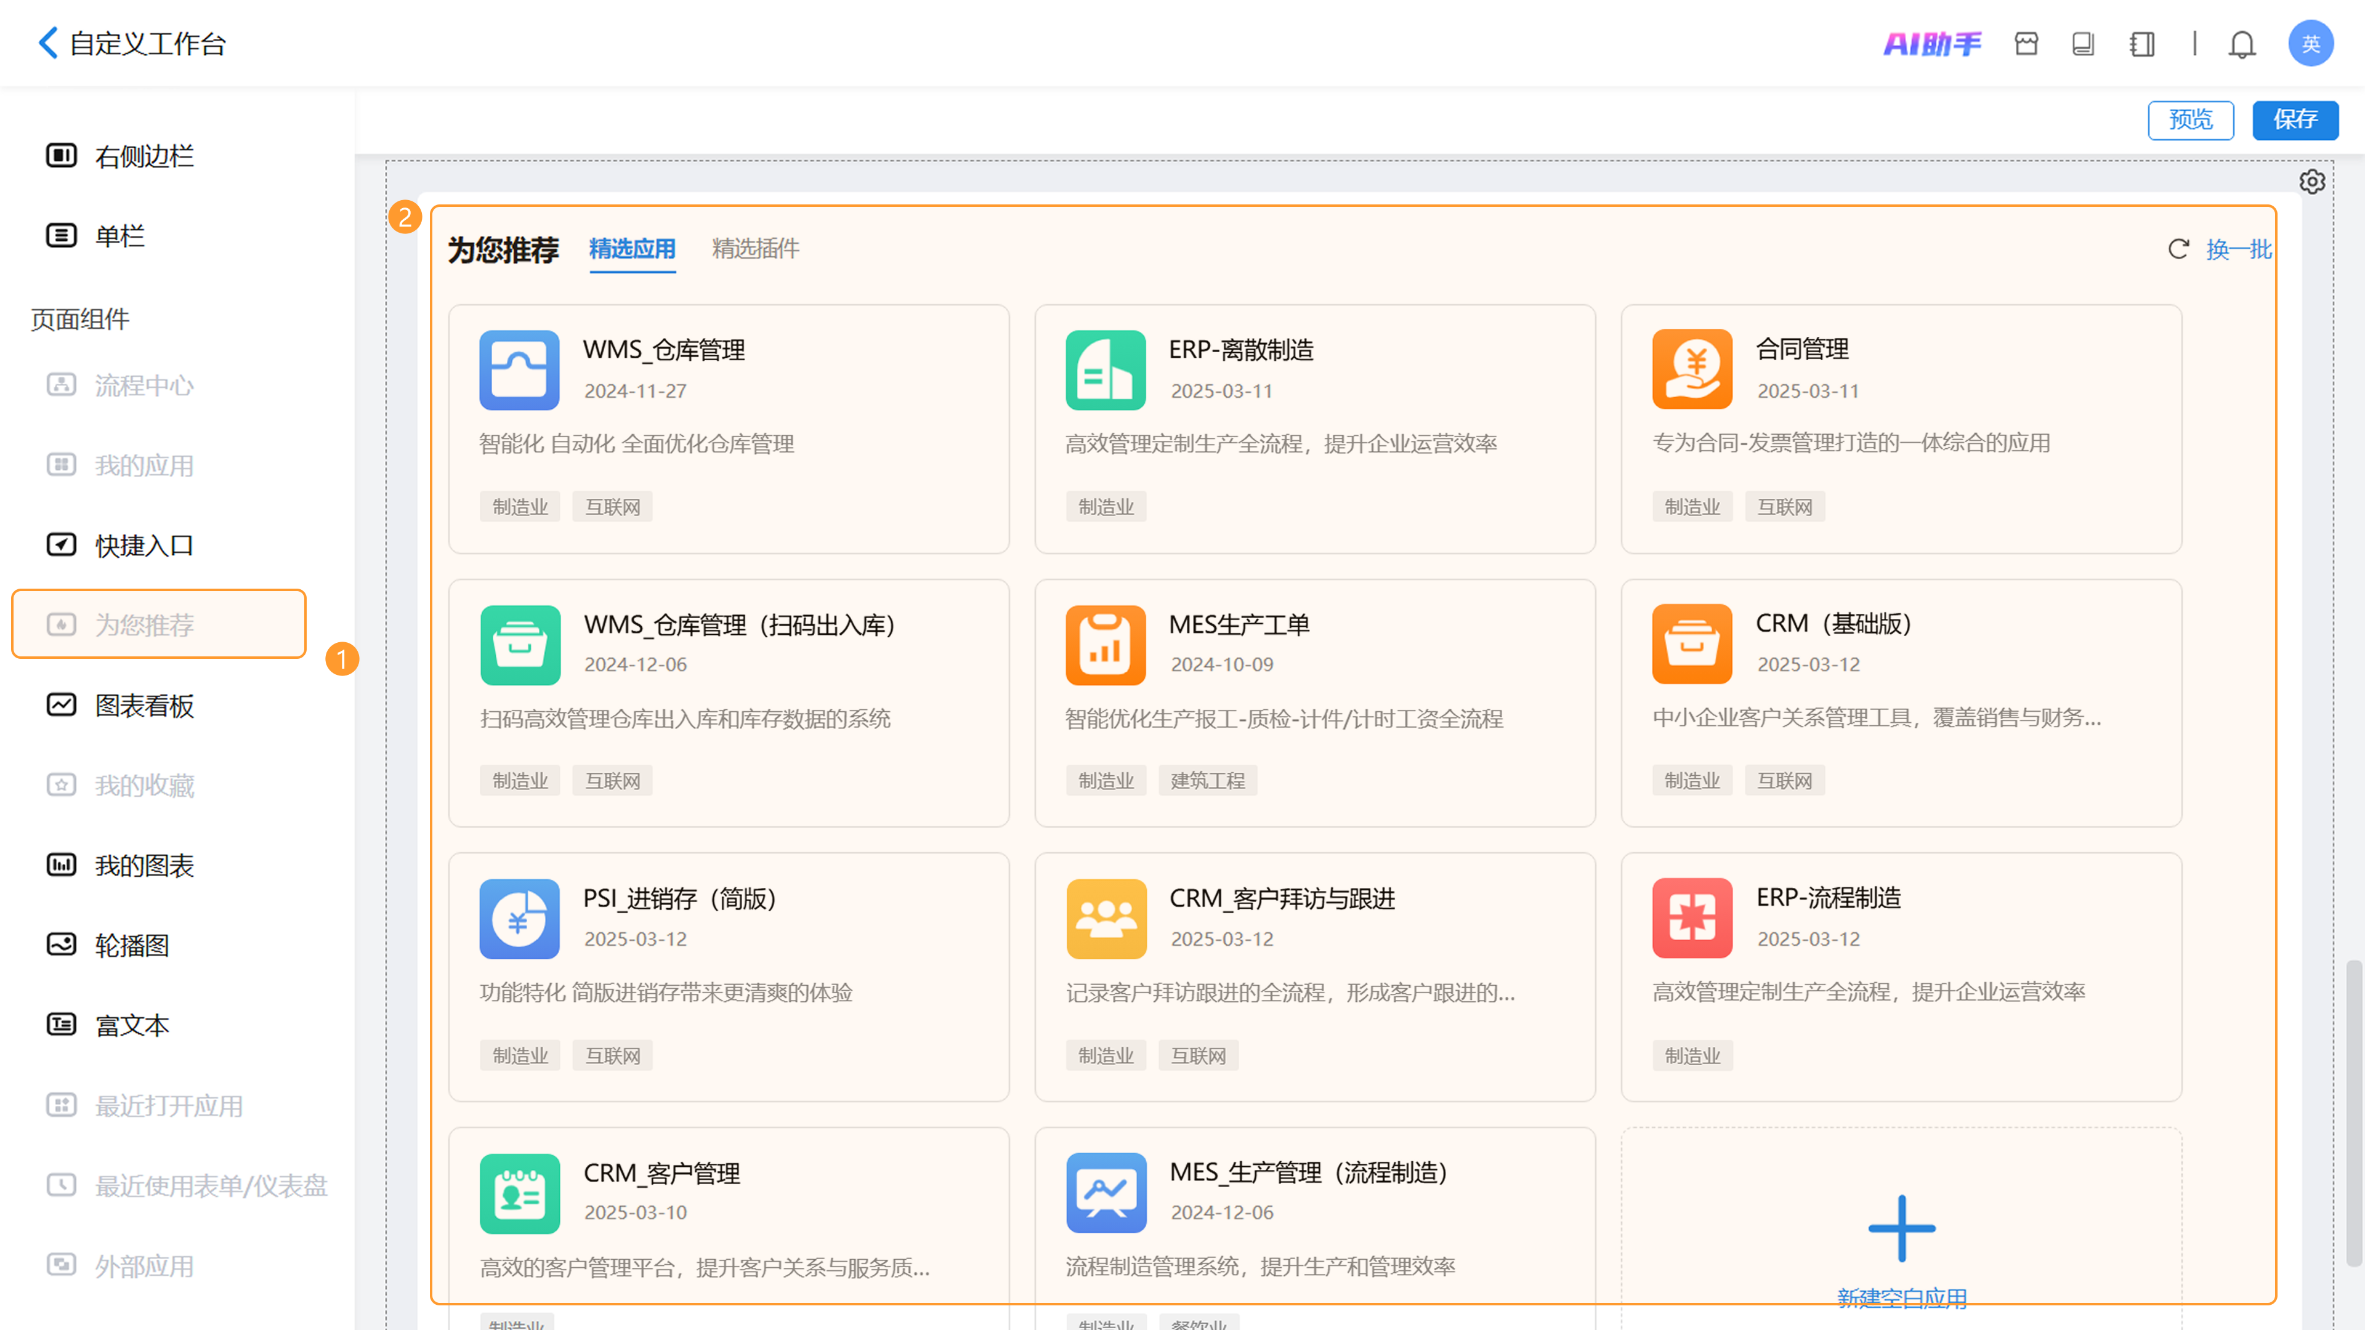This screenshot has height=1330, width=2365.
Task: Open the CRM_客户拜访与跟进 card title
Action: coord(1282,898)
